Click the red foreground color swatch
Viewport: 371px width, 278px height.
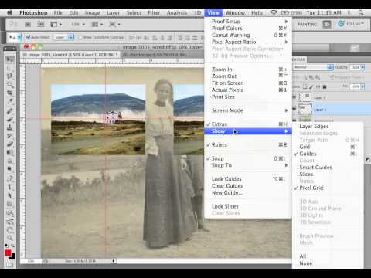tap(8, 253)
